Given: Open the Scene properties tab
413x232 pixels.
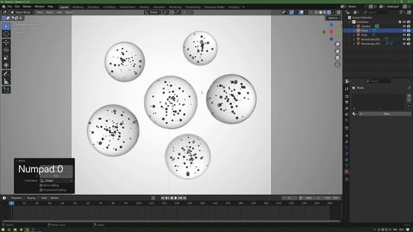Looking at the screenshot, I should [347, 115].
